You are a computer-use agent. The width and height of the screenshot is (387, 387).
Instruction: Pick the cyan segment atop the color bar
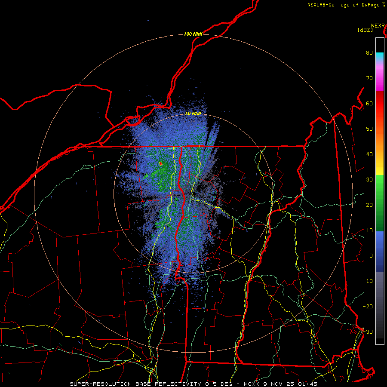pyautogui.click(x=380, y=56)
